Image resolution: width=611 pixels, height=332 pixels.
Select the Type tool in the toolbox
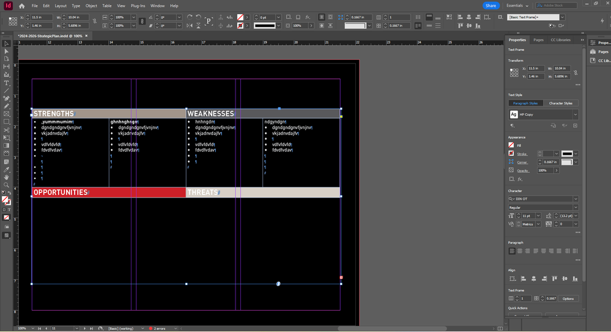(7, 83)
